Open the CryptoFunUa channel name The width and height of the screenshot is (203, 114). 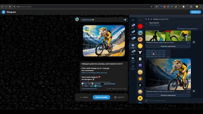87,20
